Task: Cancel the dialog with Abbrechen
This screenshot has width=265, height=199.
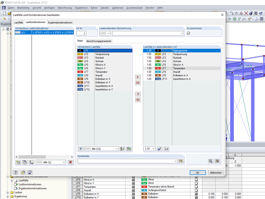Action: (x=216, y=172)
